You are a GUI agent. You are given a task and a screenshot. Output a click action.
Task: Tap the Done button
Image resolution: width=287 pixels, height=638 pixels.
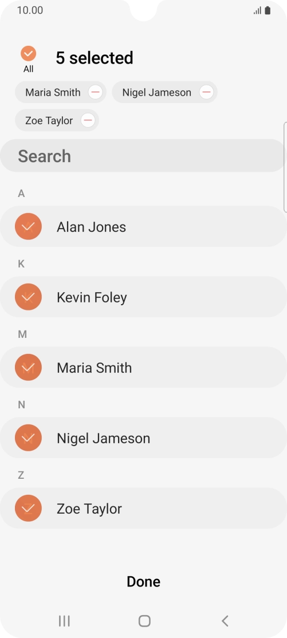tap(143, 581)
